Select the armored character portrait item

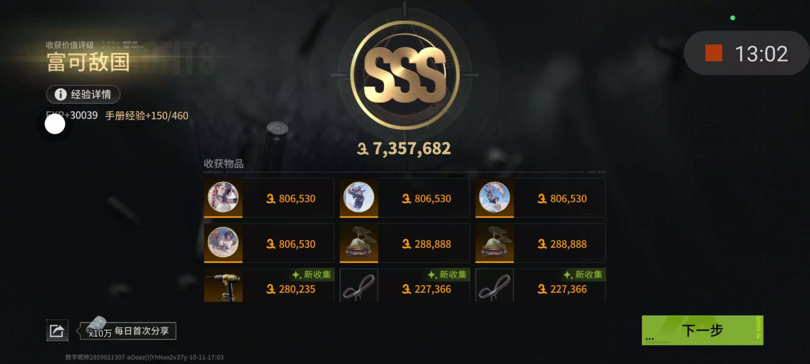[x=359, y=198]
